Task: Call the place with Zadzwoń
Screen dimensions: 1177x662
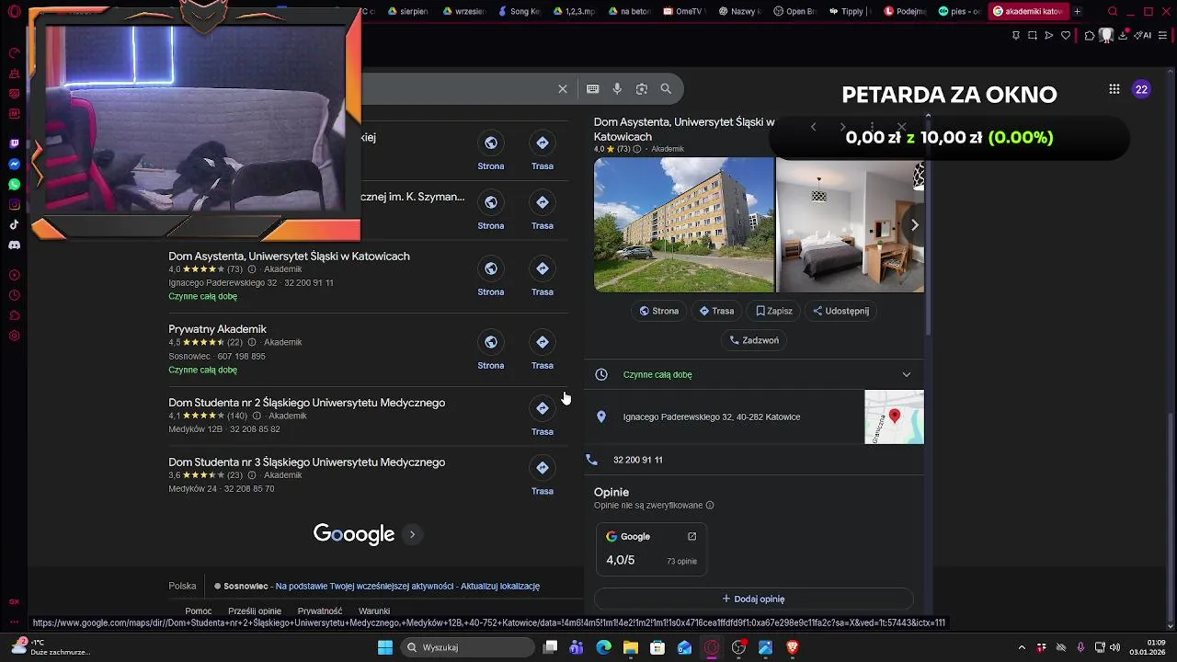Action: click(x=754, y=340)
